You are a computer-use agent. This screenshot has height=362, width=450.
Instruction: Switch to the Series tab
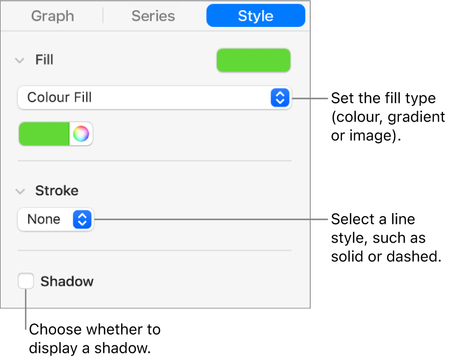pyautogui.click(x=153, y=16)
